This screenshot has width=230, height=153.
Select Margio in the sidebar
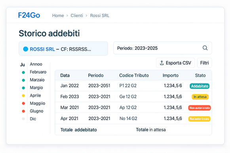[x=36, y=88]
